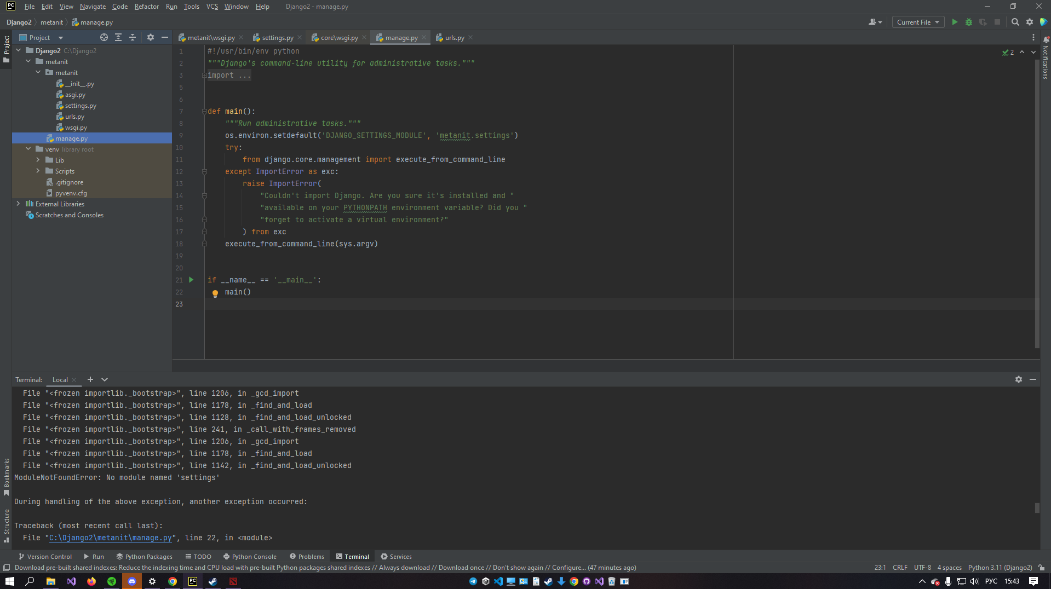Image resolution: width=1051 pixels, height=589 pixels.
Task: Expand the Lib folder
Action: point(38,160)
